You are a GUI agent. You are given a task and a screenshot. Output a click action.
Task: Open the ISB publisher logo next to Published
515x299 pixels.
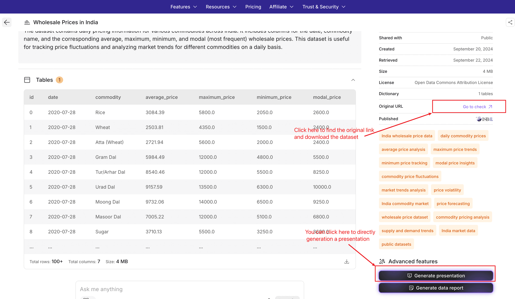click(484, 119)
